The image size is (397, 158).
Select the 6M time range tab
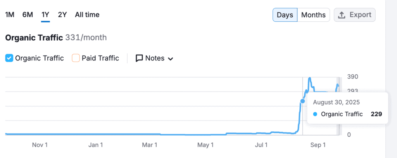coord(28,15)
